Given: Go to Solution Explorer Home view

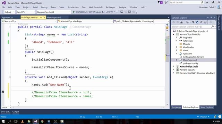Looking at the screenshot, I should tap(181, 22).
